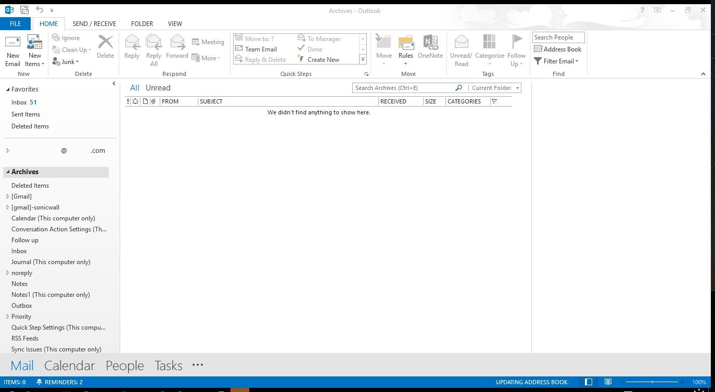Sort by the CATEGORIES column
The width and height of the screenshot is (715, 392).
[x=468, y=101]
